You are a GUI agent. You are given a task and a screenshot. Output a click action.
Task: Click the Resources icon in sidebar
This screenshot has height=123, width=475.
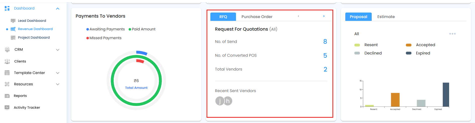tap(7, 84)
